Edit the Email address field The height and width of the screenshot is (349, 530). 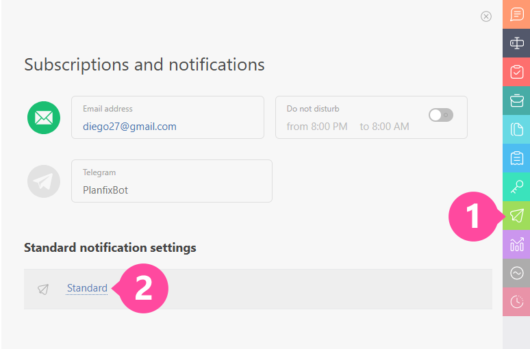point(168,126)
